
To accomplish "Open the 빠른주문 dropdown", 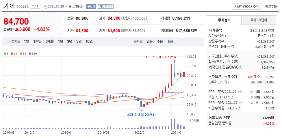I will tap(272, 6).
